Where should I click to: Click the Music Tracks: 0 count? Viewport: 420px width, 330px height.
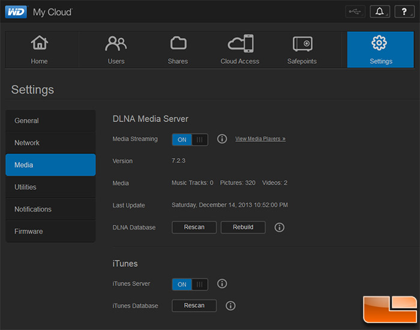[193, 183]
